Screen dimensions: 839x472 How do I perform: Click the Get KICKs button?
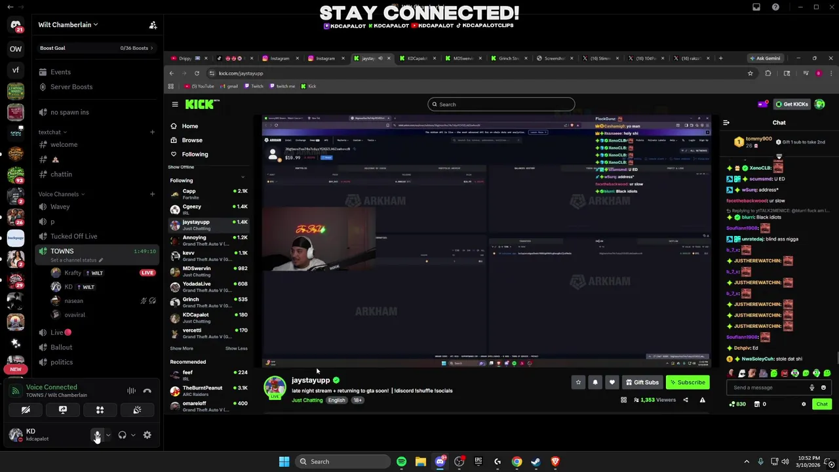click(792, 104)
